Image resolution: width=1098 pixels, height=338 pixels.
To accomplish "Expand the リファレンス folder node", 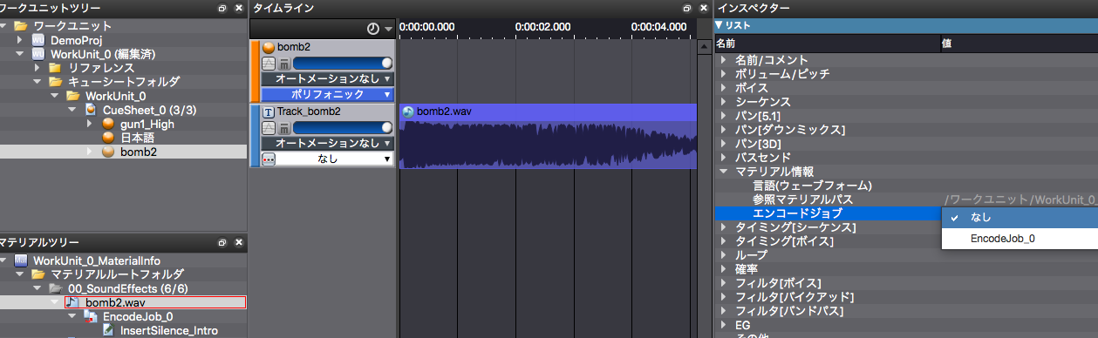I will pos(37,67).
